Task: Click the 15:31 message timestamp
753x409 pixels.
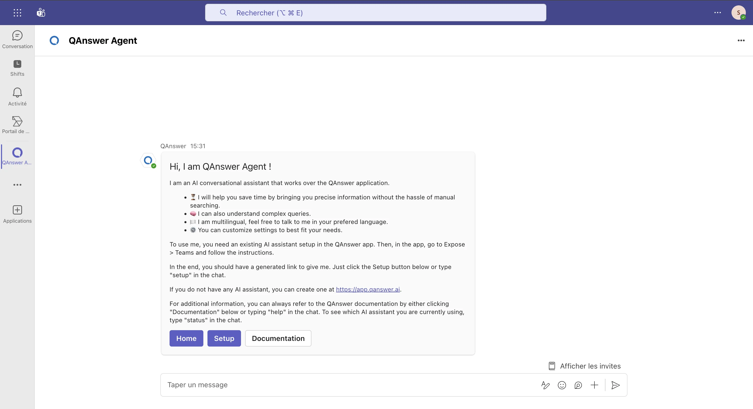Action: click(198, 146)
